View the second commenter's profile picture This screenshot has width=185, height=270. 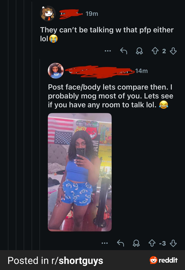coord(55,71)
